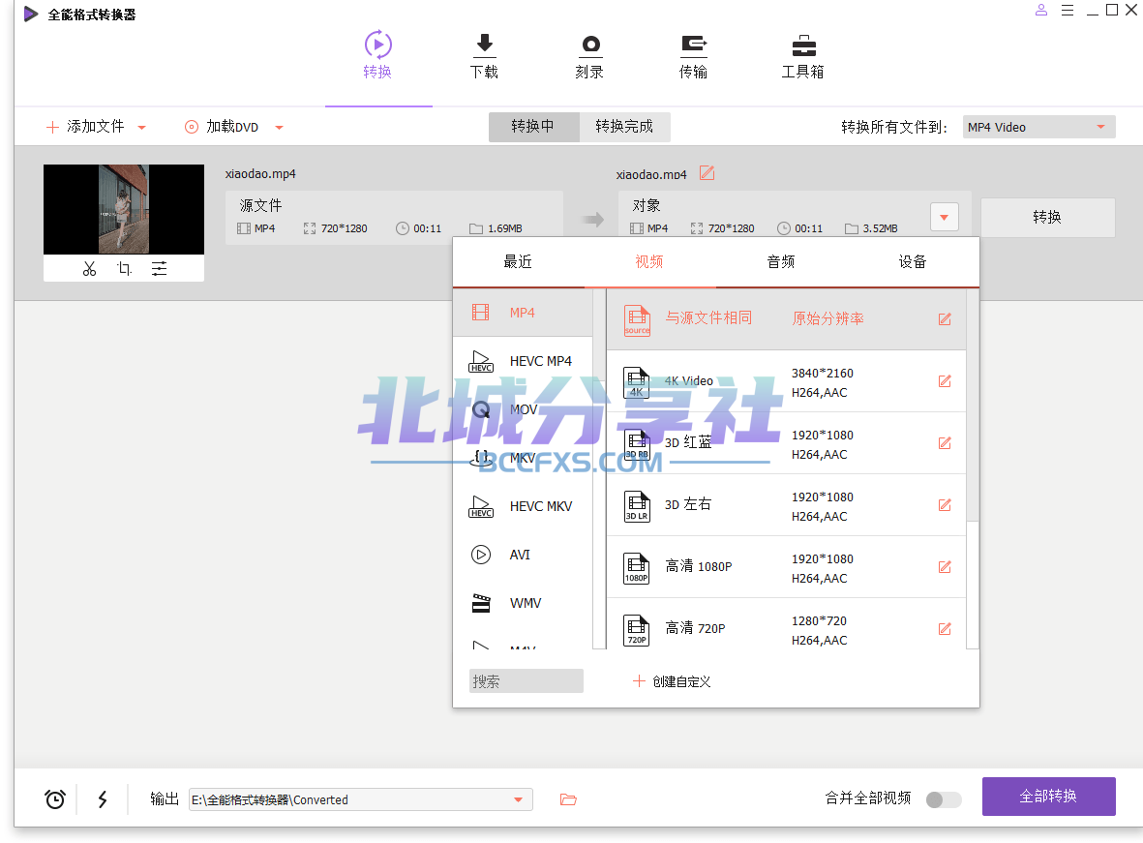Edit the 高清 720P preset settings
This screenshot has height=843, width=1143.
click(x=945, y=628)
